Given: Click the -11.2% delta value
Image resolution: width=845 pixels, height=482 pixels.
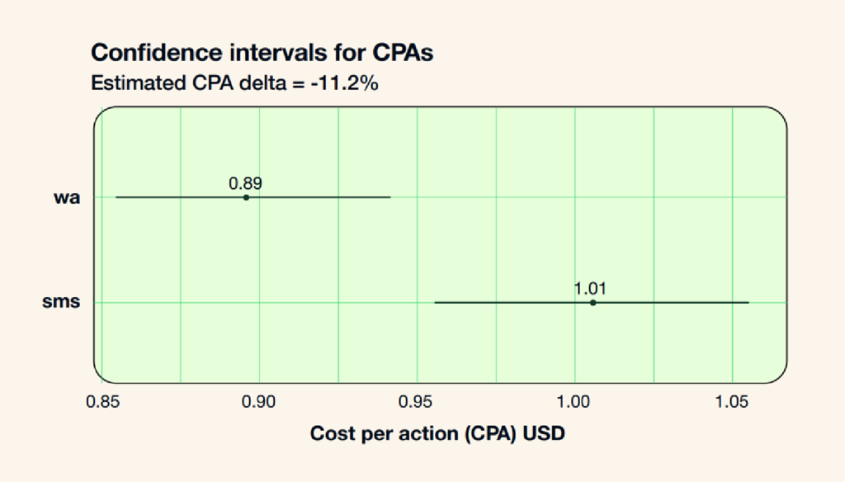Looking at the screenshot, I should [x=343, y=83].
